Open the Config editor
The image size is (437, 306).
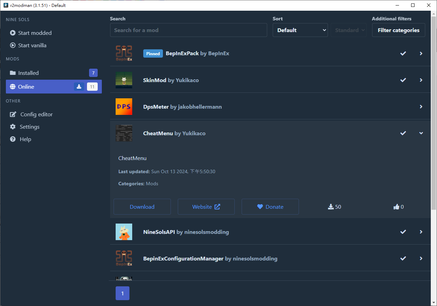coord(36,114)
